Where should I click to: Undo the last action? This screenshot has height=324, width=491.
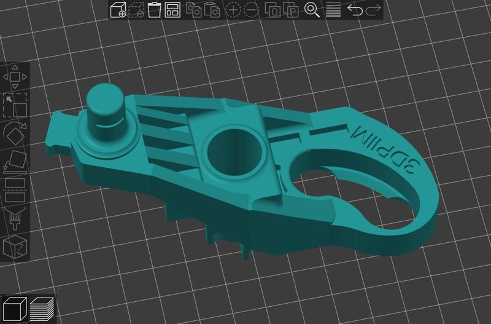pyautogui.click(x=355, y=10)
